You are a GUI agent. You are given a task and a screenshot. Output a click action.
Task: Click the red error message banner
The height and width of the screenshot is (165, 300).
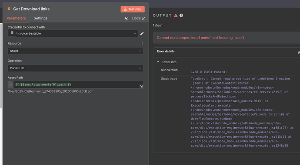coord(227,38)
